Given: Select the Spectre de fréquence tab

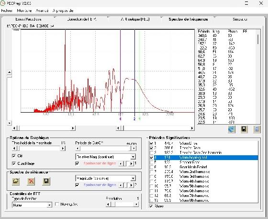Looking at the screenshot, I should point(188,19).
